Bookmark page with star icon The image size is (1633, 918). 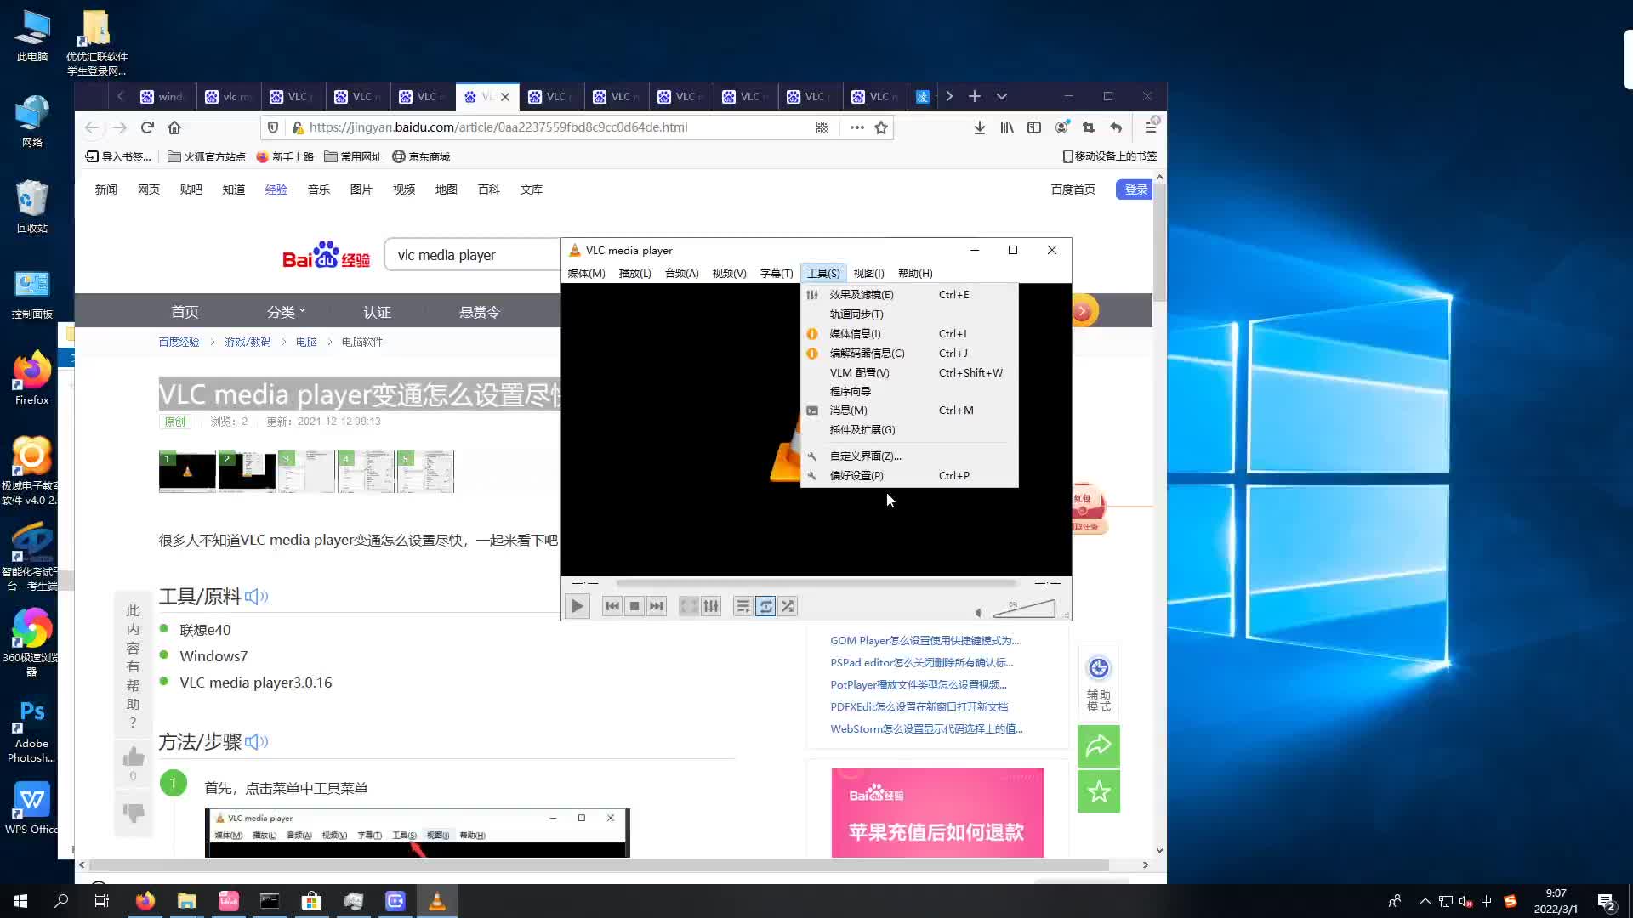point(881,127)
